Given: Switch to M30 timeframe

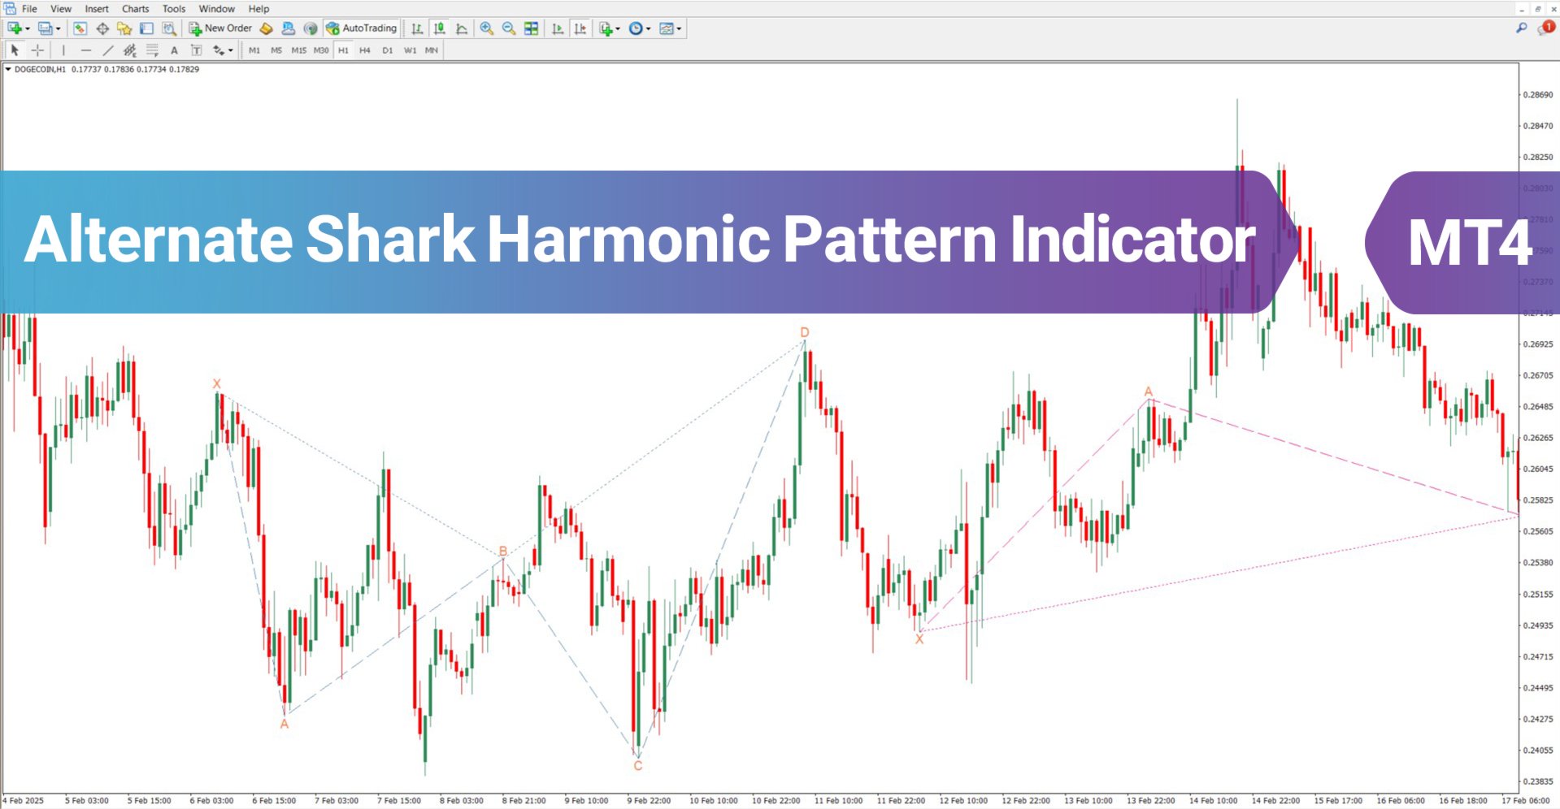Looking at the screenshot, I should (x=321, y=50).
